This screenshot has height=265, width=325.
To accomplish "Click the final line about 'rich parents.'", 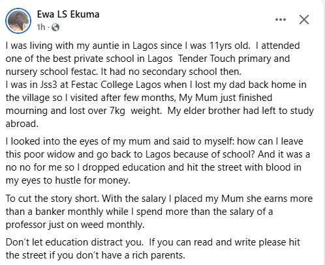I will (x=95, y=255).
